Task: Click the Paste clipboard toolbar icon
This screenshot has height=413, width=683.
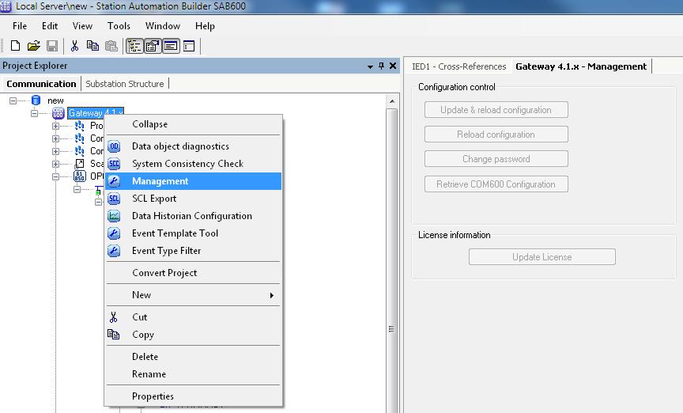Action: pyautogui.click(x=111, y=46)
